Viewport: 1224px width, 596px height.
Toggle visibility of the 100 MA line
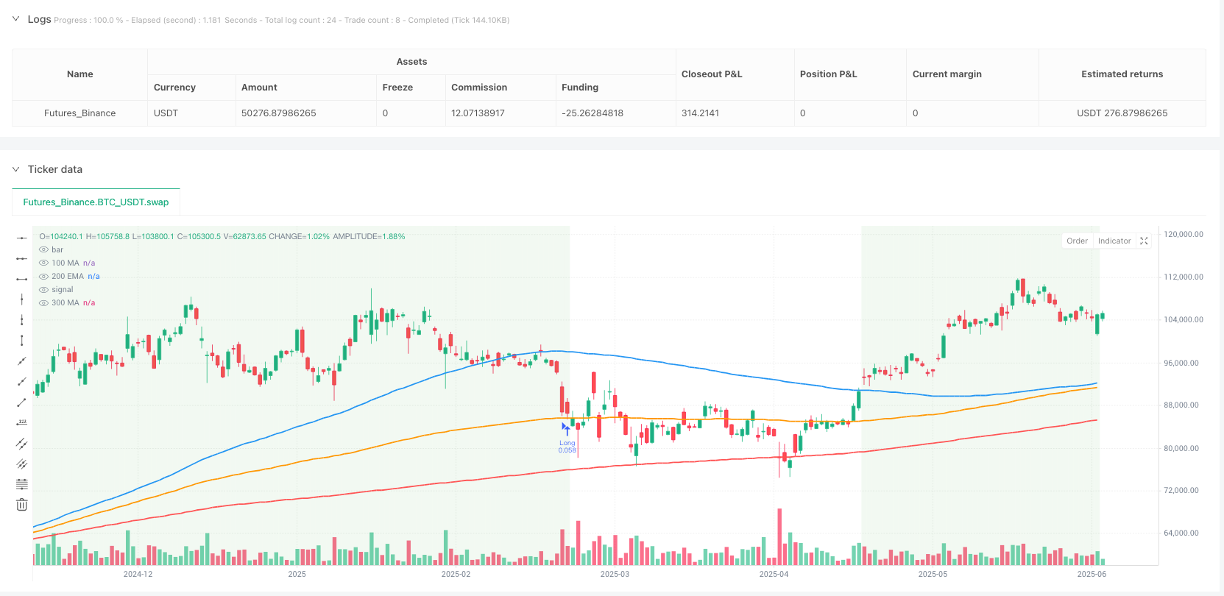click(43, 263)
